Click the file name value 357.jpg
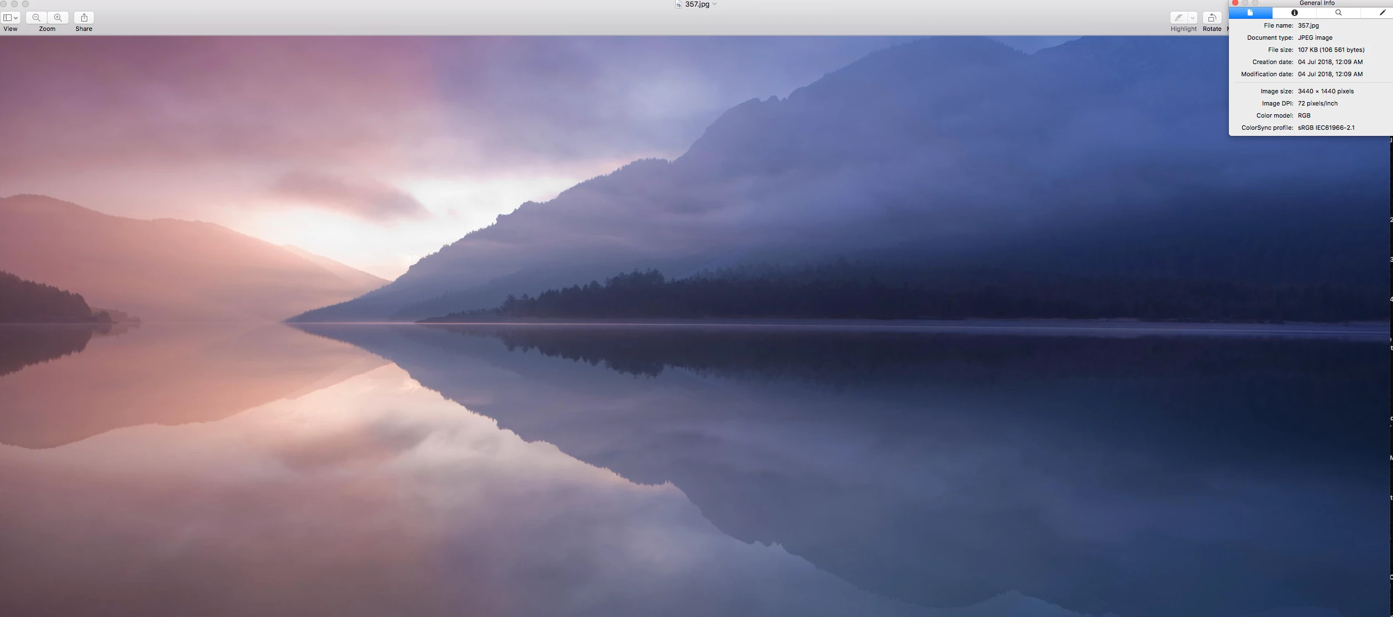1393x617 pixels. 1308,25
